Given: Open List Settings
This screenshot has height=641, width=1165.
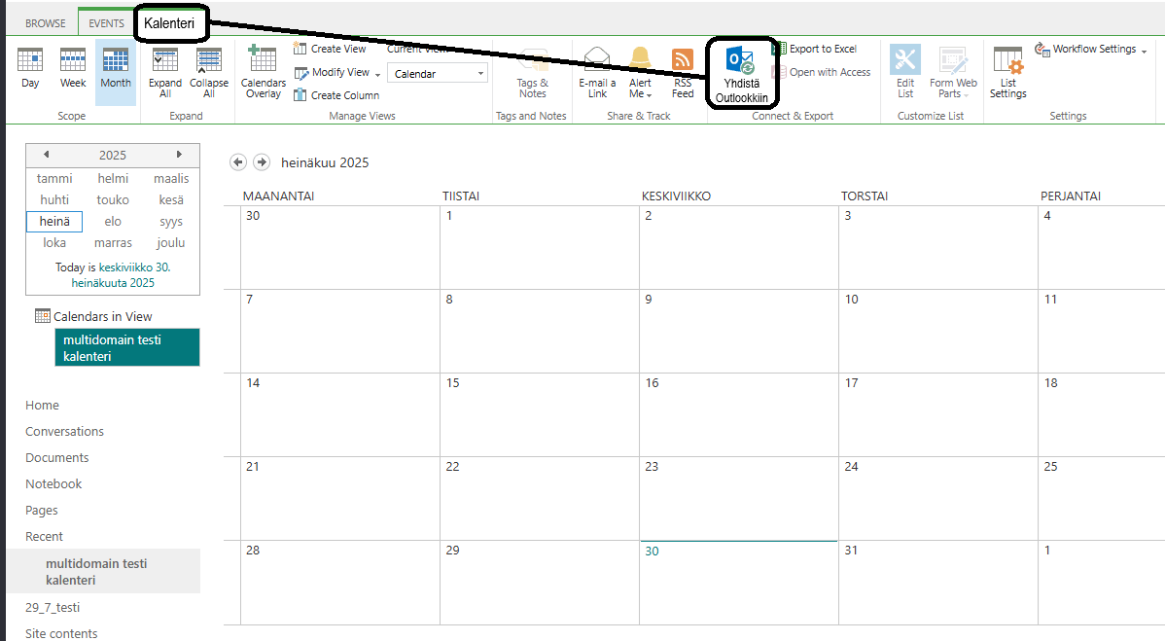Looking at the screenshot, I should pyautogui.click(x=1007, y=72).
